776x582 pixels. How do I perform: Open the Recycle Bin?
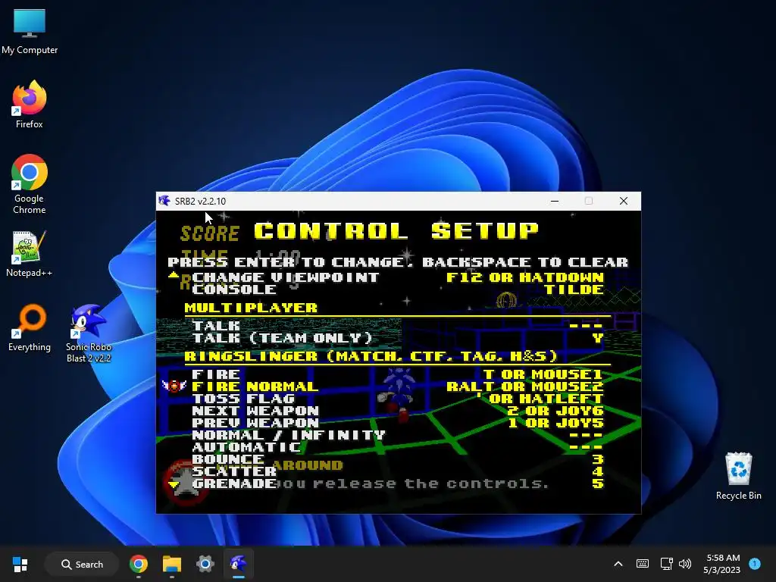tap(738, 476)
